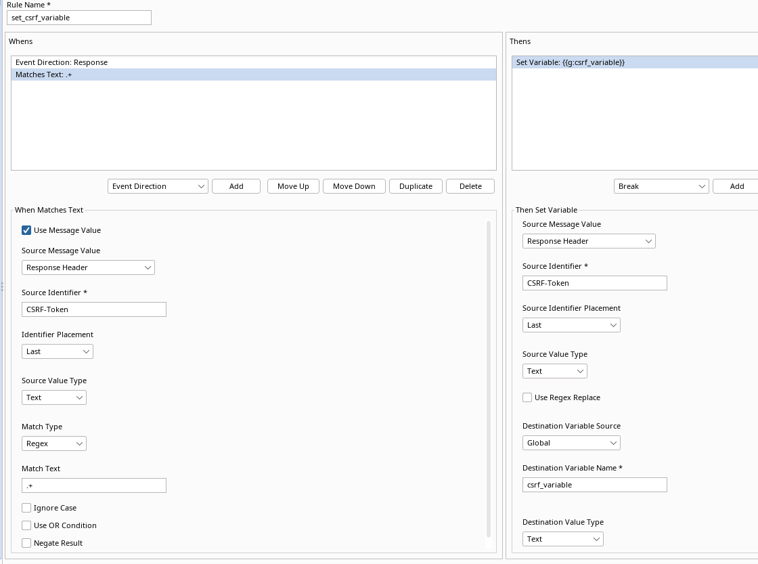The width and height of the screenshot is (758, 564).
Task: Enable Use Regex Replace
Action: click(x=527, y=397)
